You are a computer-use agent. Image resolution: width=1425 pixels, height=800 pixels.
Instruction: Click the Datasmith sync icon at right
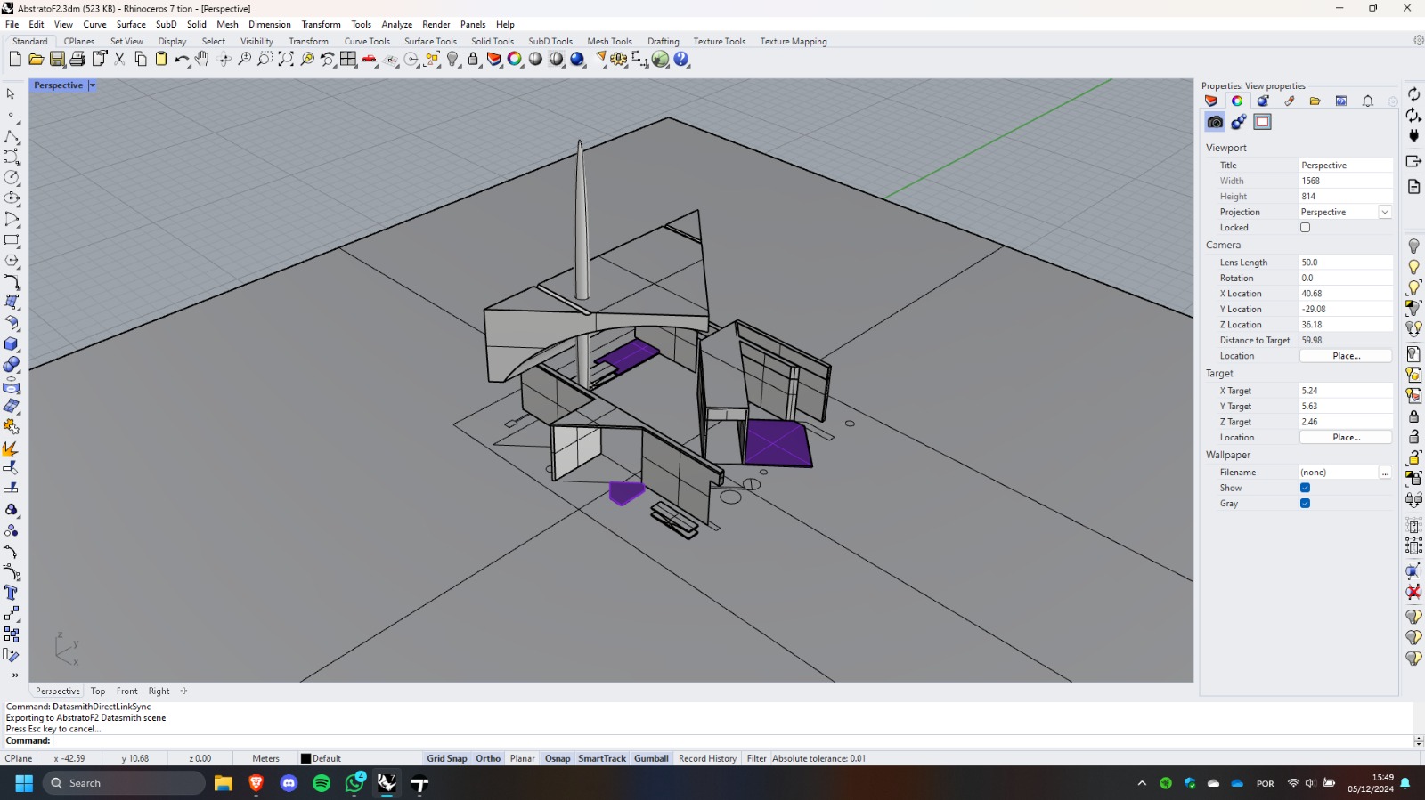1413,94
